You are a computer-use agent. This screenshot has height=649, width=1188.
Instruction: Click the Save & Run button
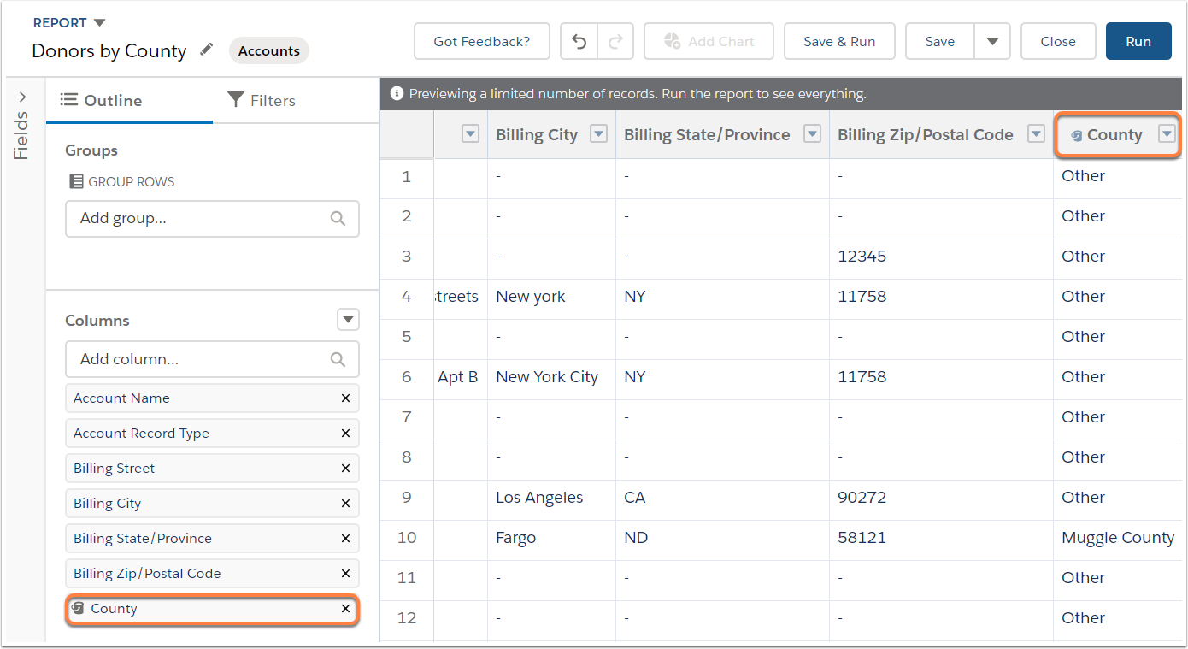click(x=839, y=41)
